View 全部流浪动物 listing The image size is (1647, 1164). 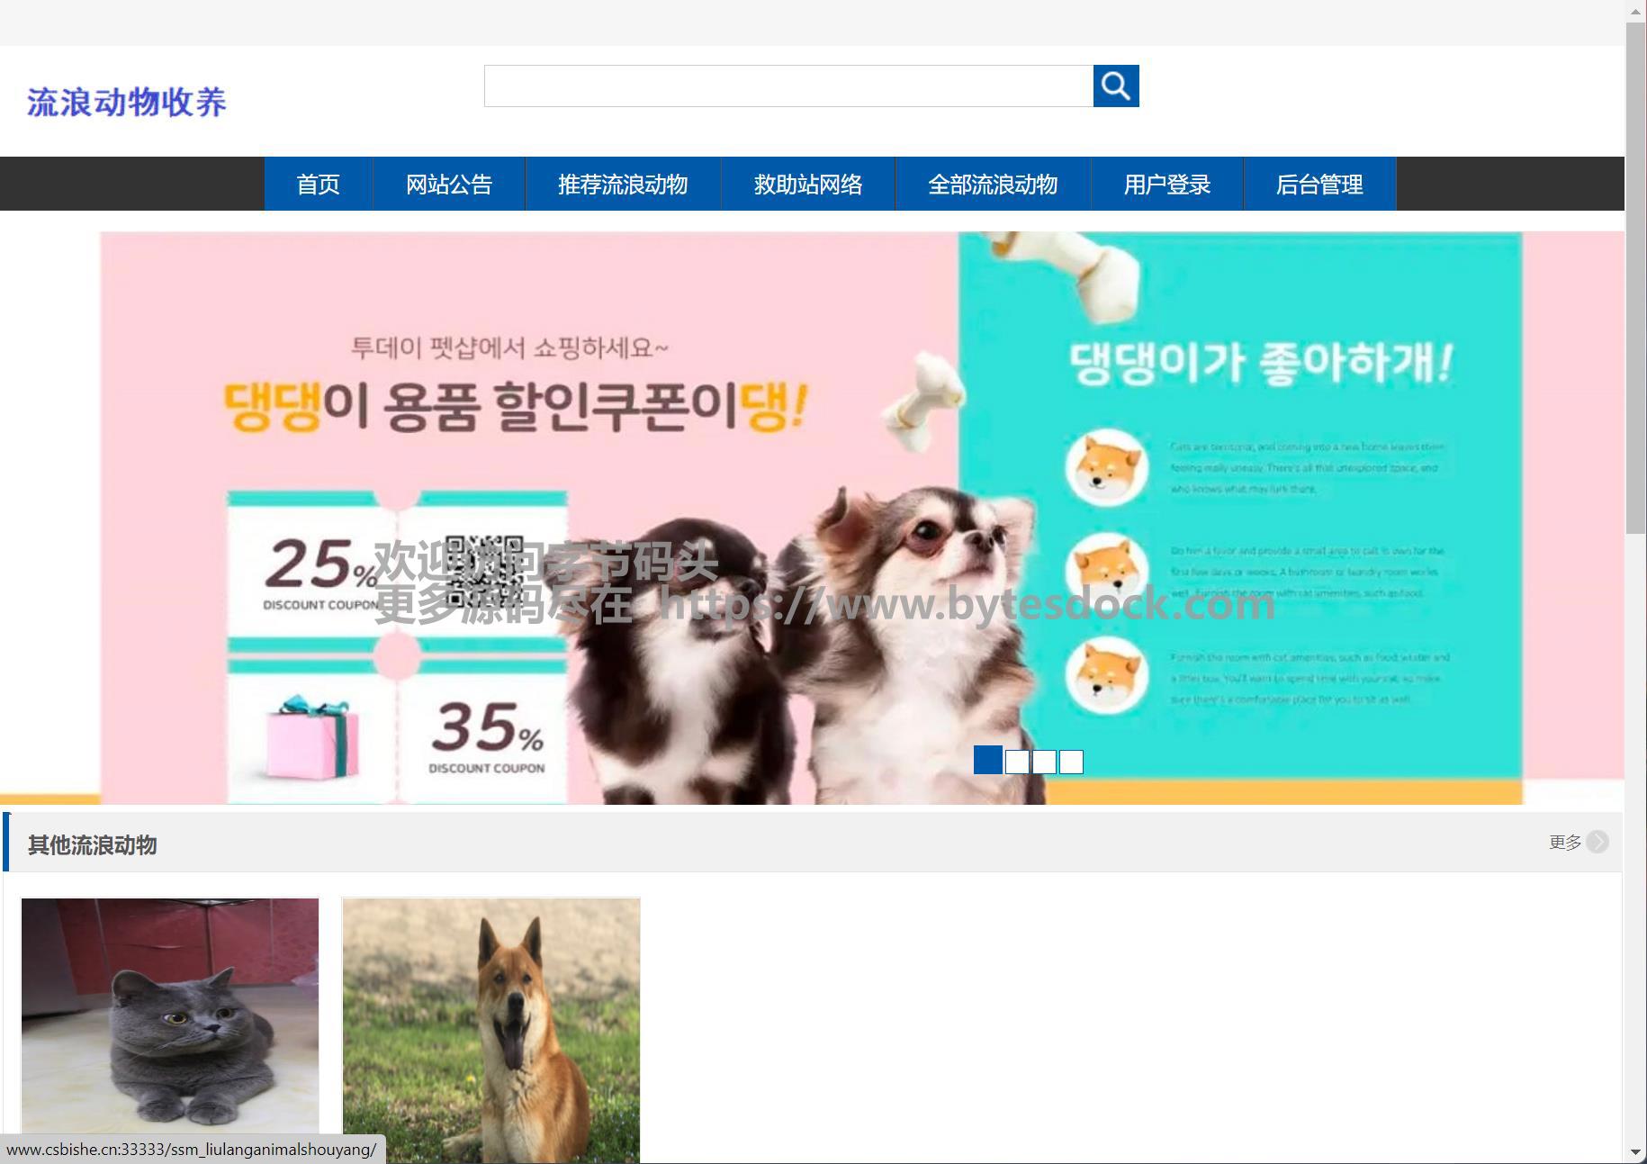click(992, 184)
